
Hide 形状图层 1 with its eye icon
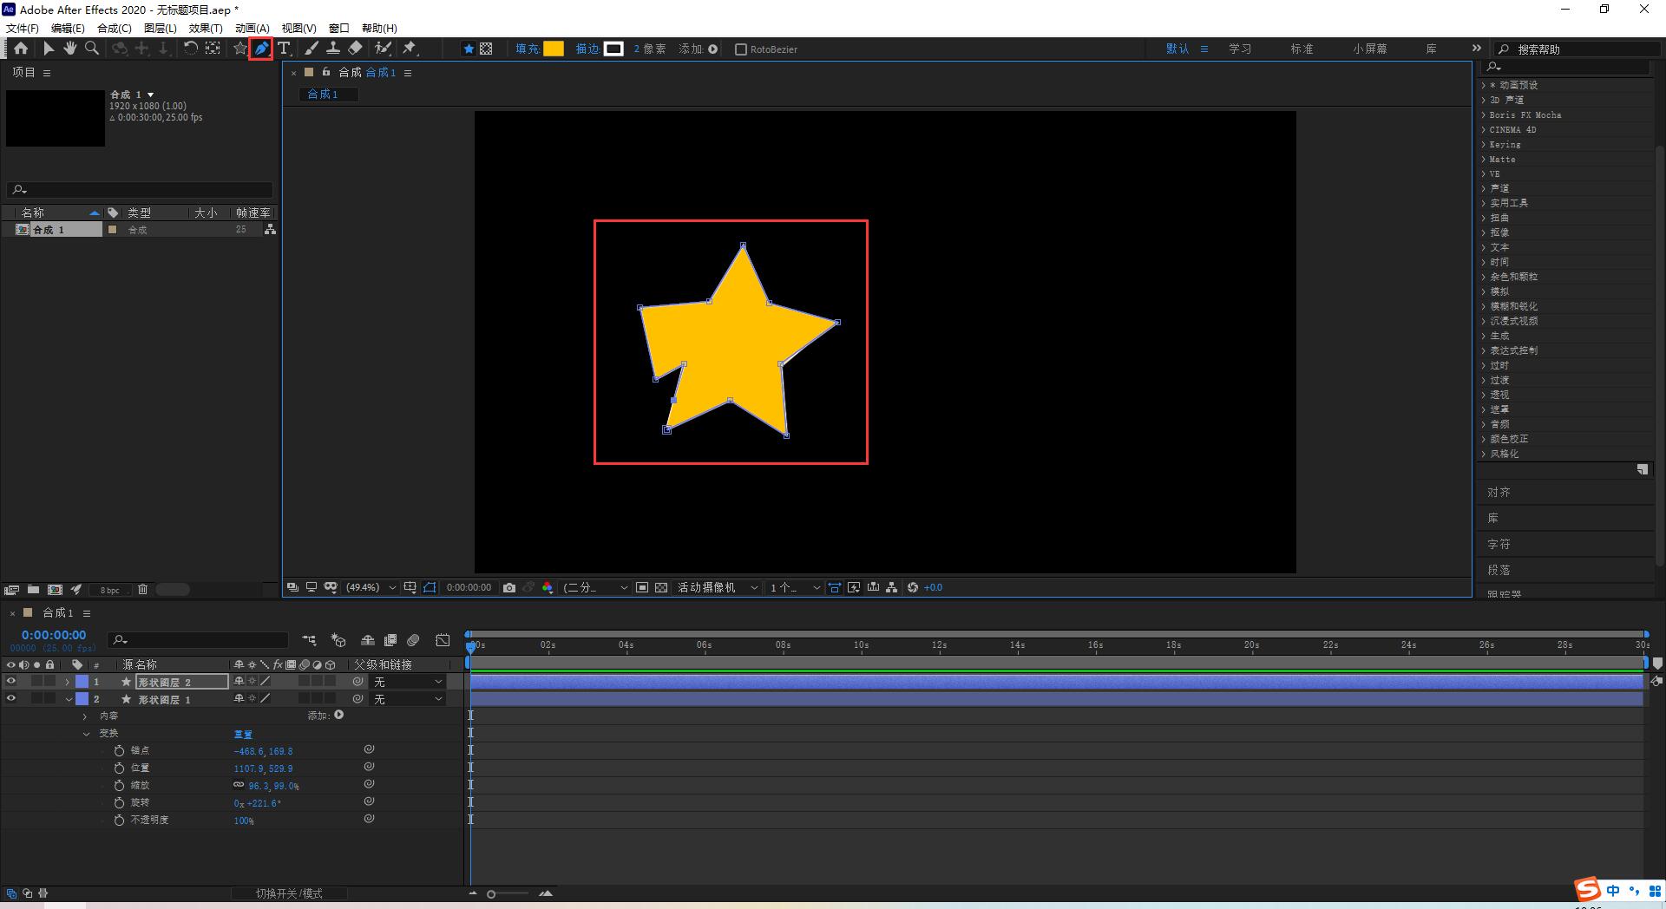(x=10, y=699)
